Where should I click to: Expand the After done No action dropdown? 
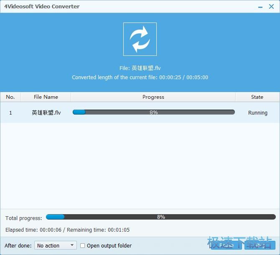[56, 245]
